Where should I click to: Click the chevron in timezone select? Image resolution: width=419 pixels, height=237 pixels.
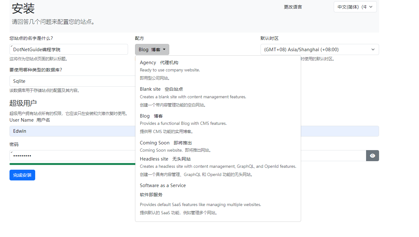(x=373, y=50)
